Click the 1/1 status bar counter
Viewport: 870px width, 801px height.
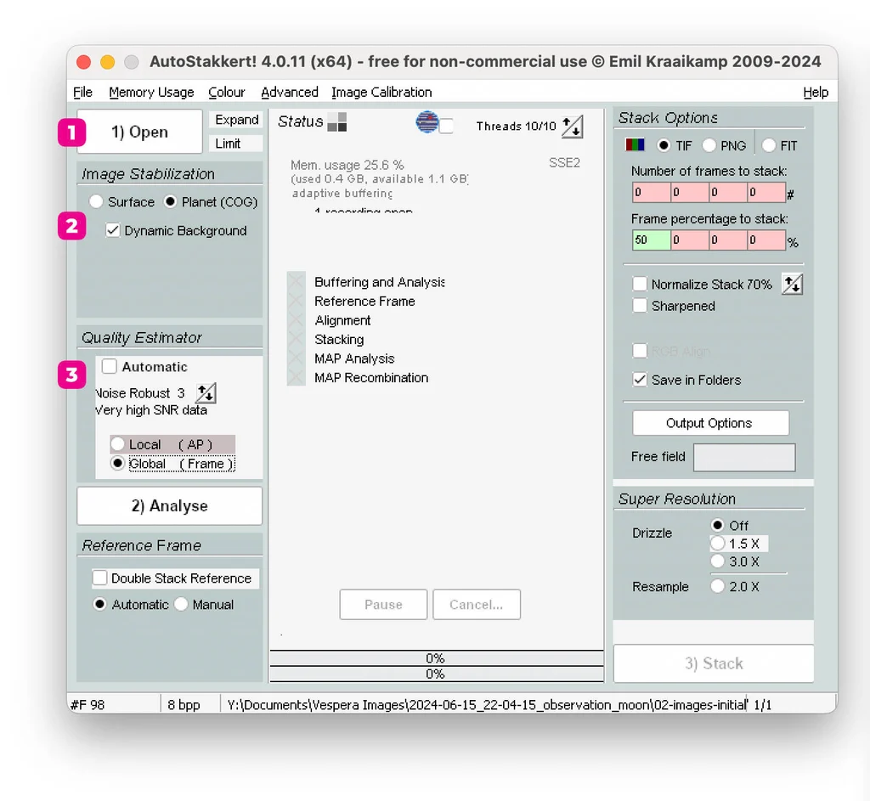pos(763,705)
